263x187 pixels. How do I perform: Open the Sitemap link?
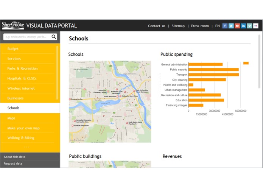click(178, 26)
